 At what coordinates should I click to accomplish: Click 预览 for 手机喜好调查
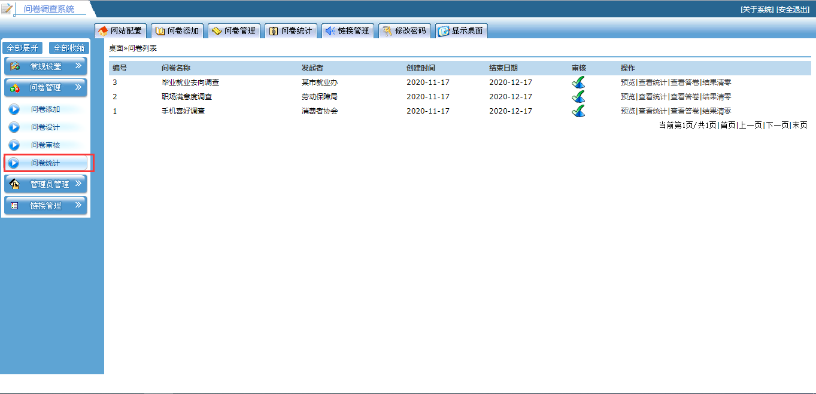tap(628, 111)
